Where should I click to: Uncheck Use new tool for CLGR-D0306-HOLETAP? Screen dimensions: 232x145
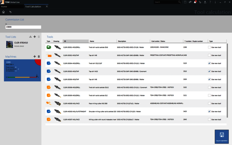209,79
